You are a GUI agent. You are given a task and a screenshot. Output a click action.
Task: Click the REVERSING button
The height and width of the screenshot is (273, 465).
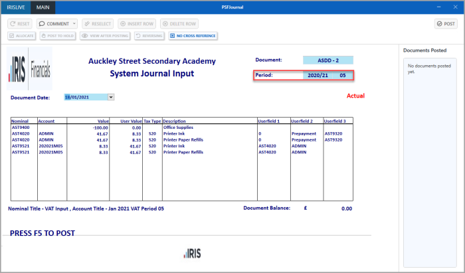(149, 36)
